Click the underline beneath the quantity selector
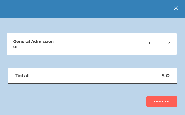Image resolution: width=185 pixels, height=115 pixels. tap(159, 47)
